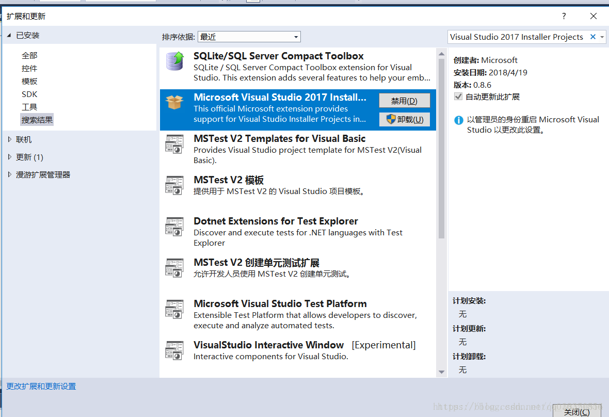Click the VisualStudio Interactive Window icon
609x417 pixels.
click(x=174, y=350)
